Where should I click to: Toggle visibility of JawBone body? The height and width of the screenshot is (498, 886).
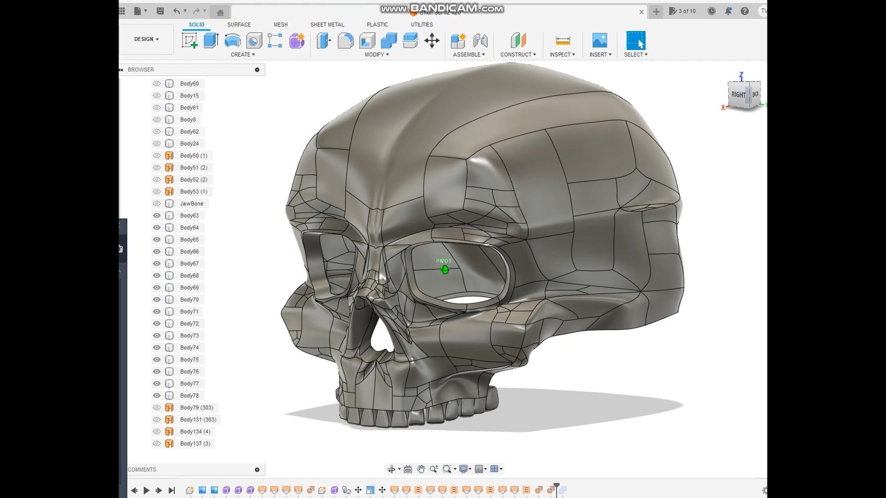pos(156,204)
